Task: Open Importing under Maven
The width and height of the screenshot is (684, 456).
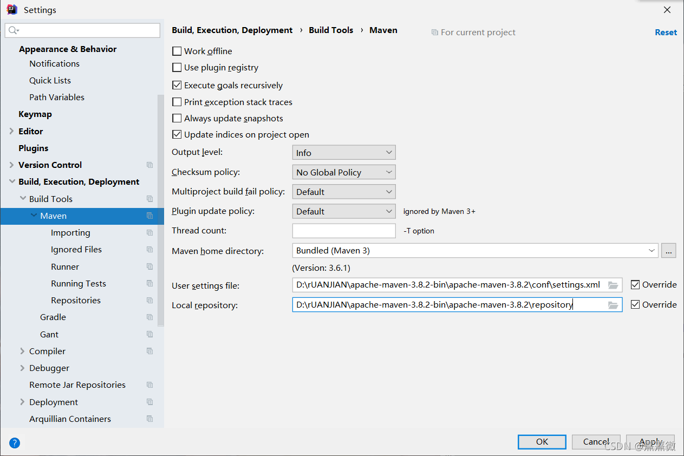Action: click(70, 232)
